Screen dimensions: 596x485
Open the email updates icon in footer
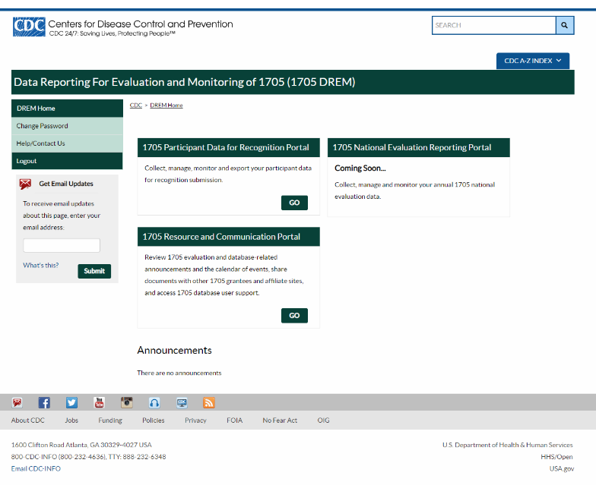click(17, 402)
